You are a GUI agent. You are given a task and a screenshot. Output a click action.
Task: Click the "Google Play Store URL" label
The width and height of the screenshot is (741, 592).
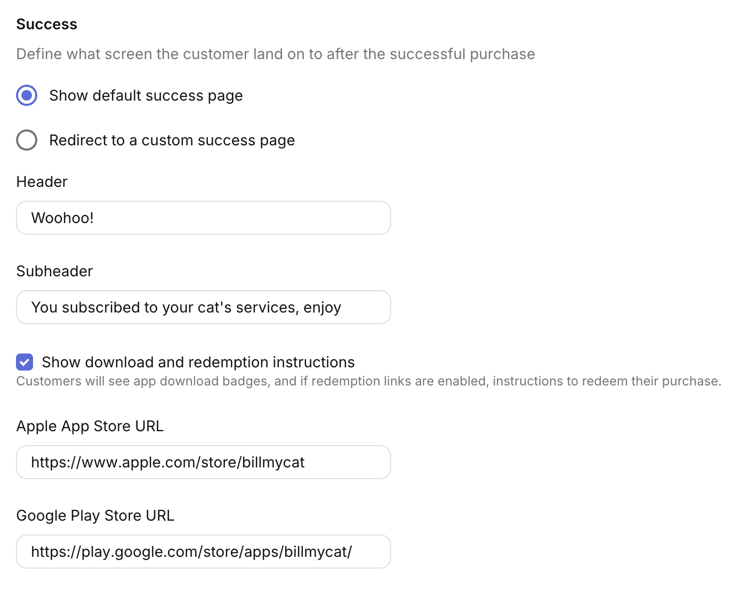[95, 516]
